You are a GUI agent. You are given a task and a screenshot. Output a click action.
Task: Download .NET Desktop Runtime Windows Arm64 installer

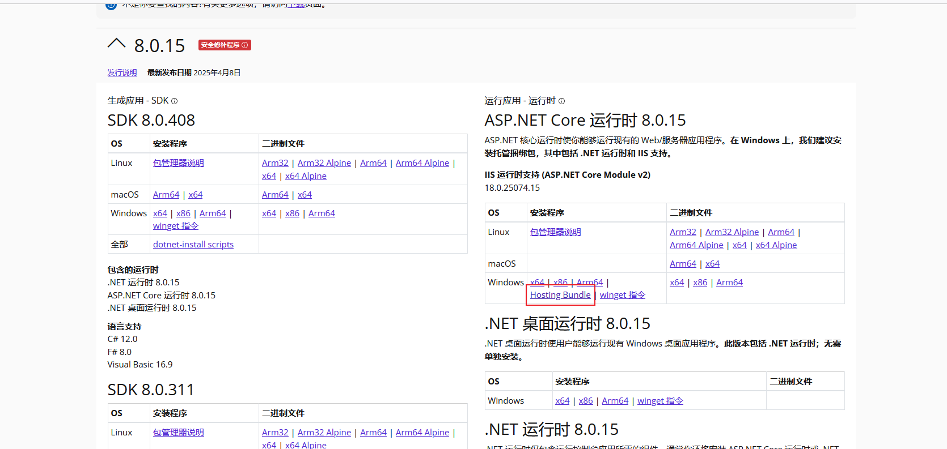click(615, 401)
